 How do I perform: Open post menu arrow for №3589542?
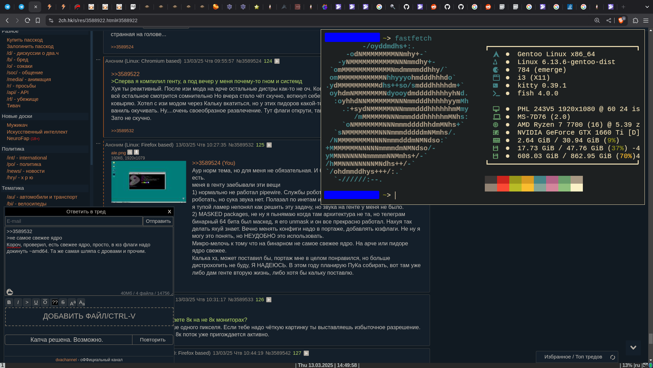[x=306, y=353]
